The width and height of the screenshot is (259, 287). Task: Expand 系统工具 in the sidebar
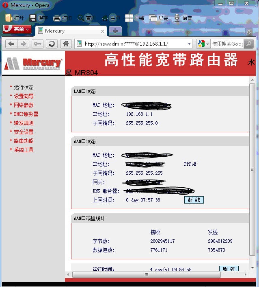[24, 150]
